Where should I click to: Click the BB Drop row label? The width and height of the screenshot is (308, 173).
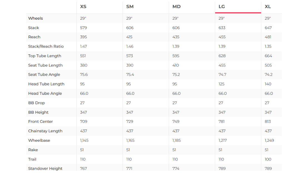(x=36, y=103)
